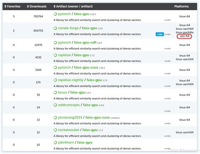Click the favorites count 2 in conda-forge row
The image size is (200, 154).
14,31
